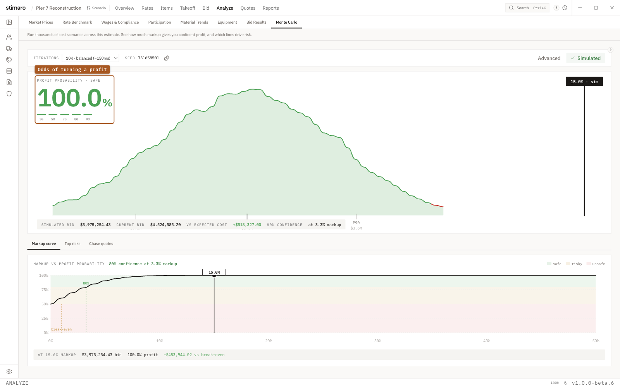620x387 pixels.
Task: Click the safe legend swatch
Action: pos(549,264)
